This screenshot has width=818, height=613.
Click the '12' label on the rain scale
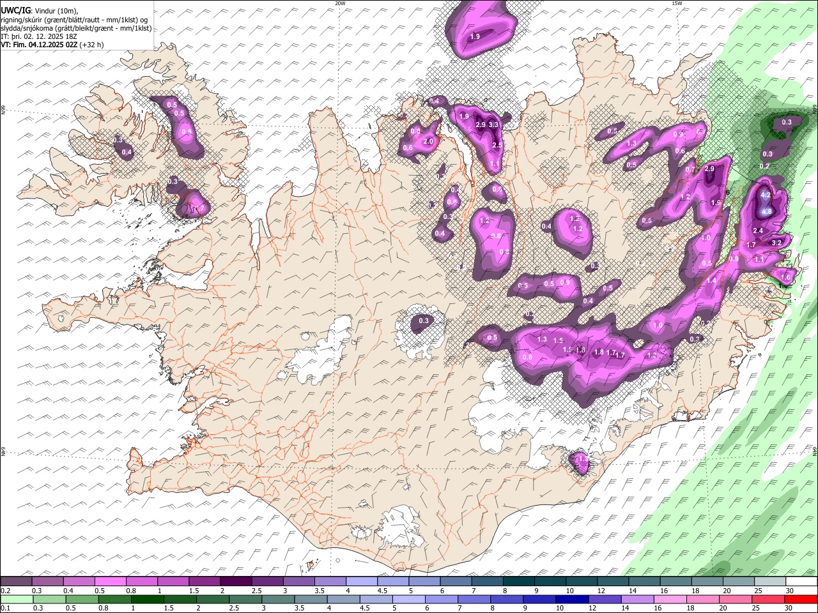[592, 608]
